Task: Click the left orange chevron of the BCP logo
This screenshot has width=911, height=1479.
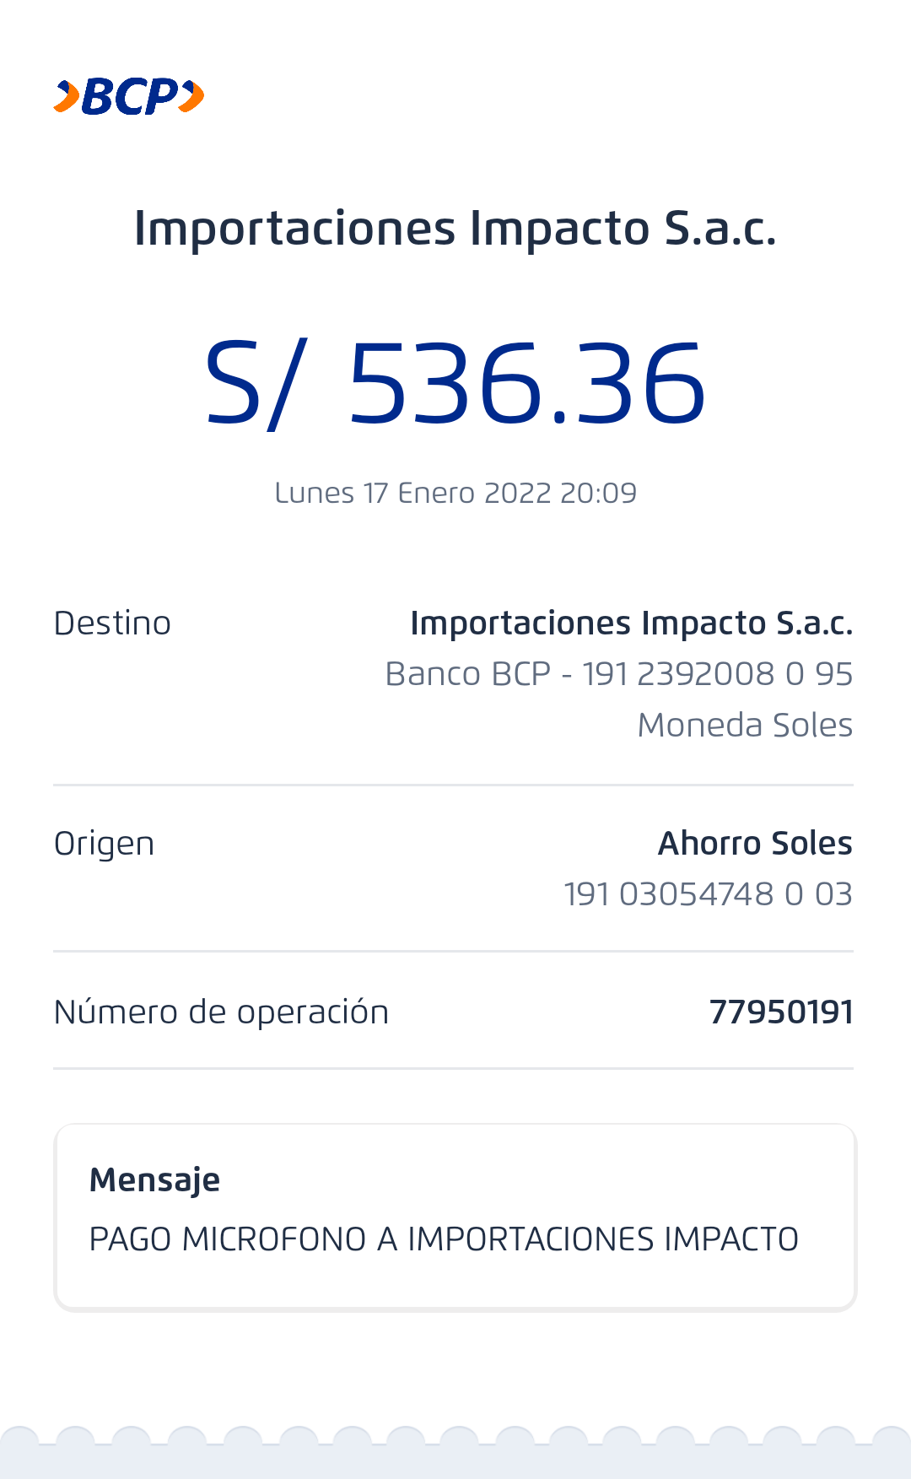Action: (x=67, y=96)
